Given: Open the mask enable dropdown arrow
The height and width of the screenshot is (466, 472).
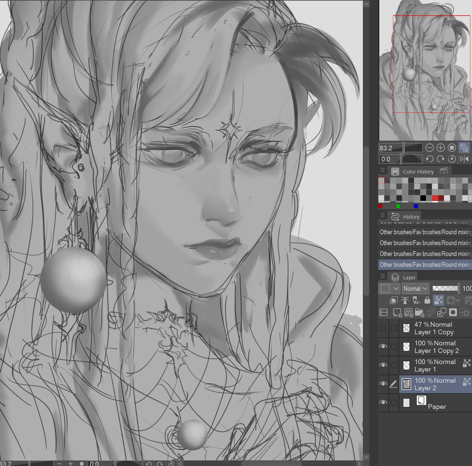Looking at the screenshot, I should click(x=458, y=301).
